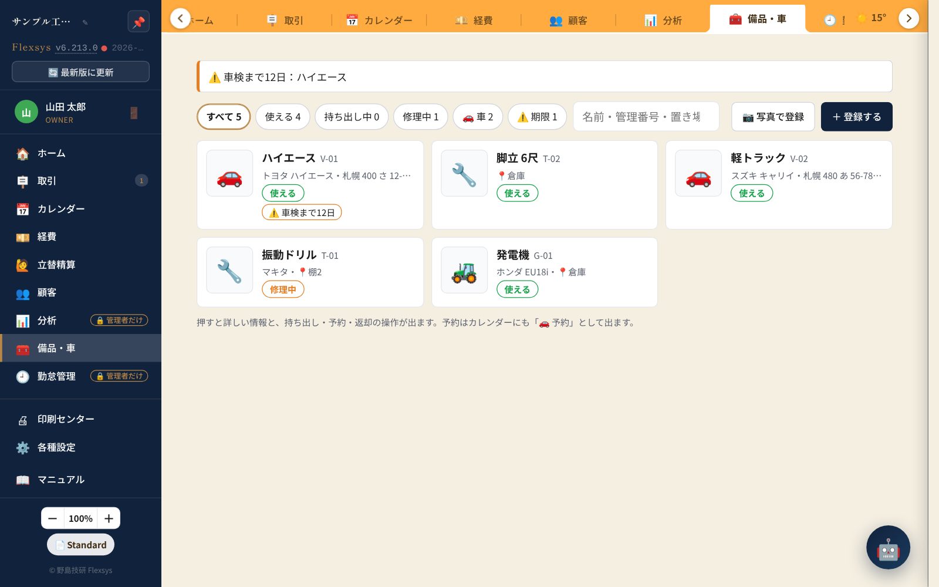This screenshot has width=939, height=587.
Task: Increase zoom with the plus button
Action: click(x=109, y=518)
